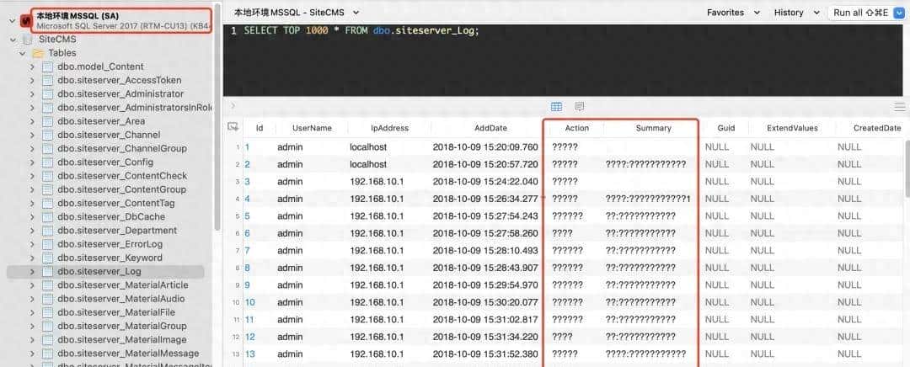This screenshot has width=910, height=367.
Task: Expand dbo.siteserver_ContentTag table node
Action: (33, 203)
